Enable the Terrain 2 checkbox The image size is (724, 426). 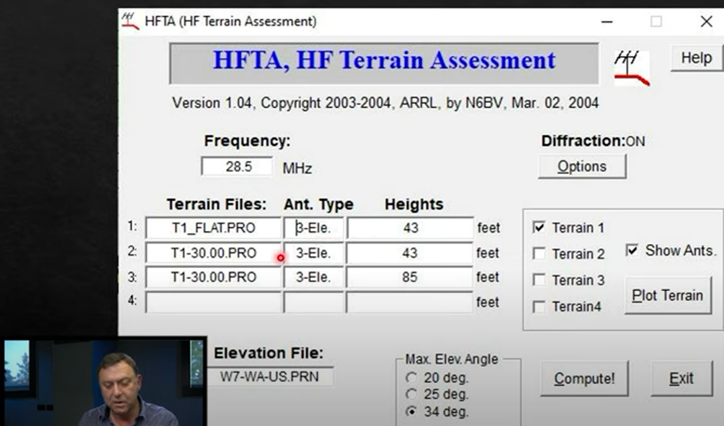click(539, 253)
